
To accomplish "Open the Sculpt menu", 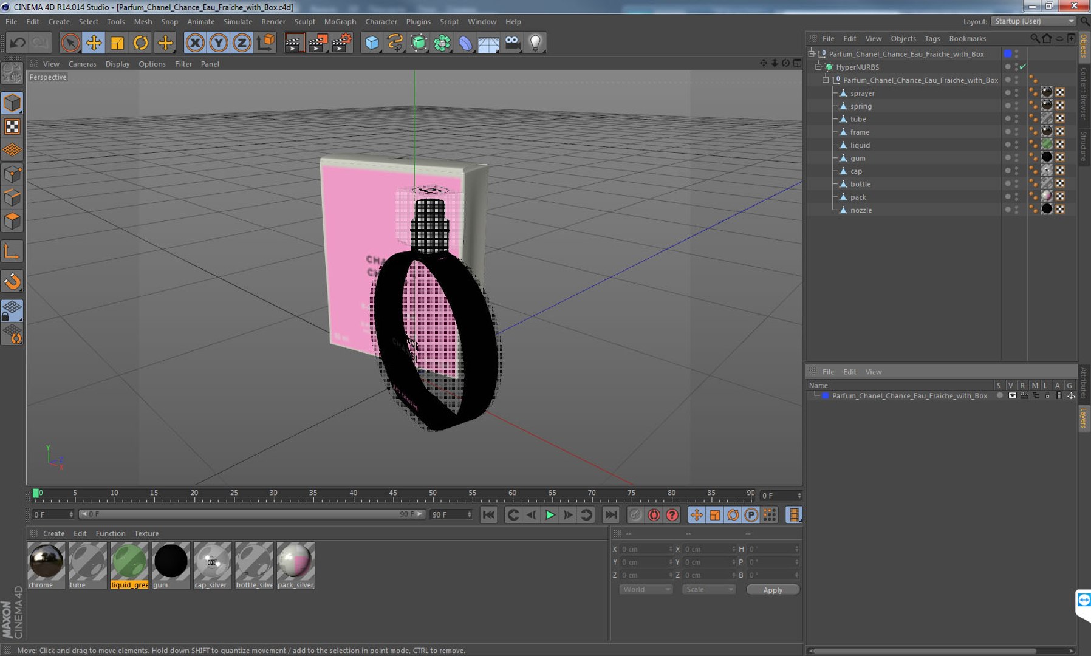I will coord(304,21).
